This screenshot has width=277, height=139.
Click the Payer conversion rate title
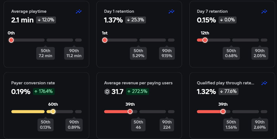click(33, 83)
